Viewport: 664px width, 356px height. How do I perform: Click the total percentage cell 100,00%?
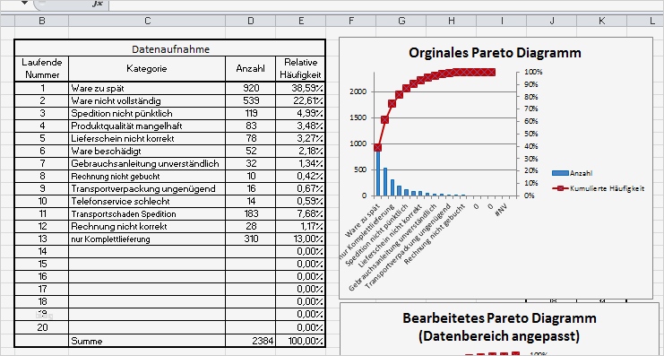click(301, 341)
